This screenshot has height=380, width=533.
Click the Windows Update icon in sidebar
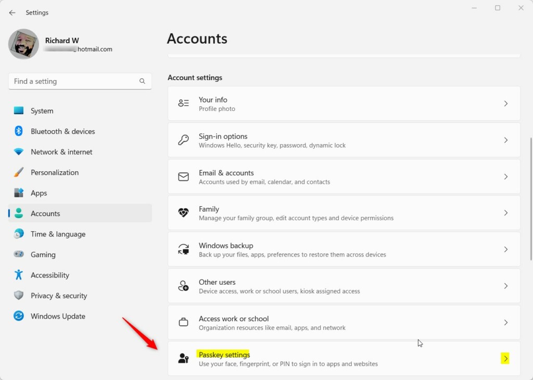[x=19, y=316]
